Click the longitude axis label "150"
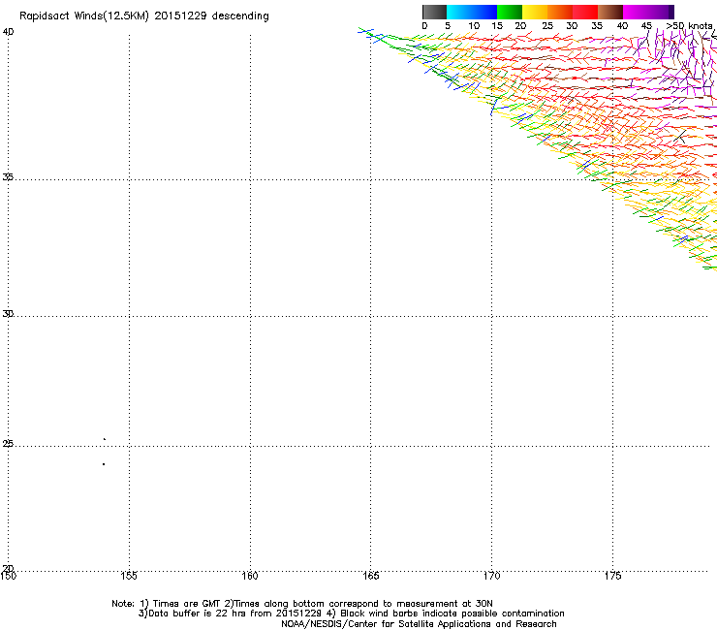Viewport: 717px width, 630px height. coord(8,576)
